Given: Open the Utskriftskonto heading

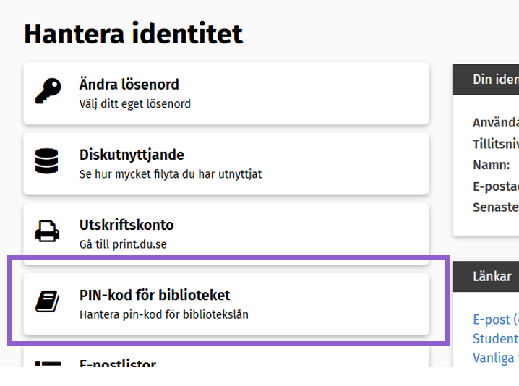Looking at the screenshot, I should click(x=126, y=225).
